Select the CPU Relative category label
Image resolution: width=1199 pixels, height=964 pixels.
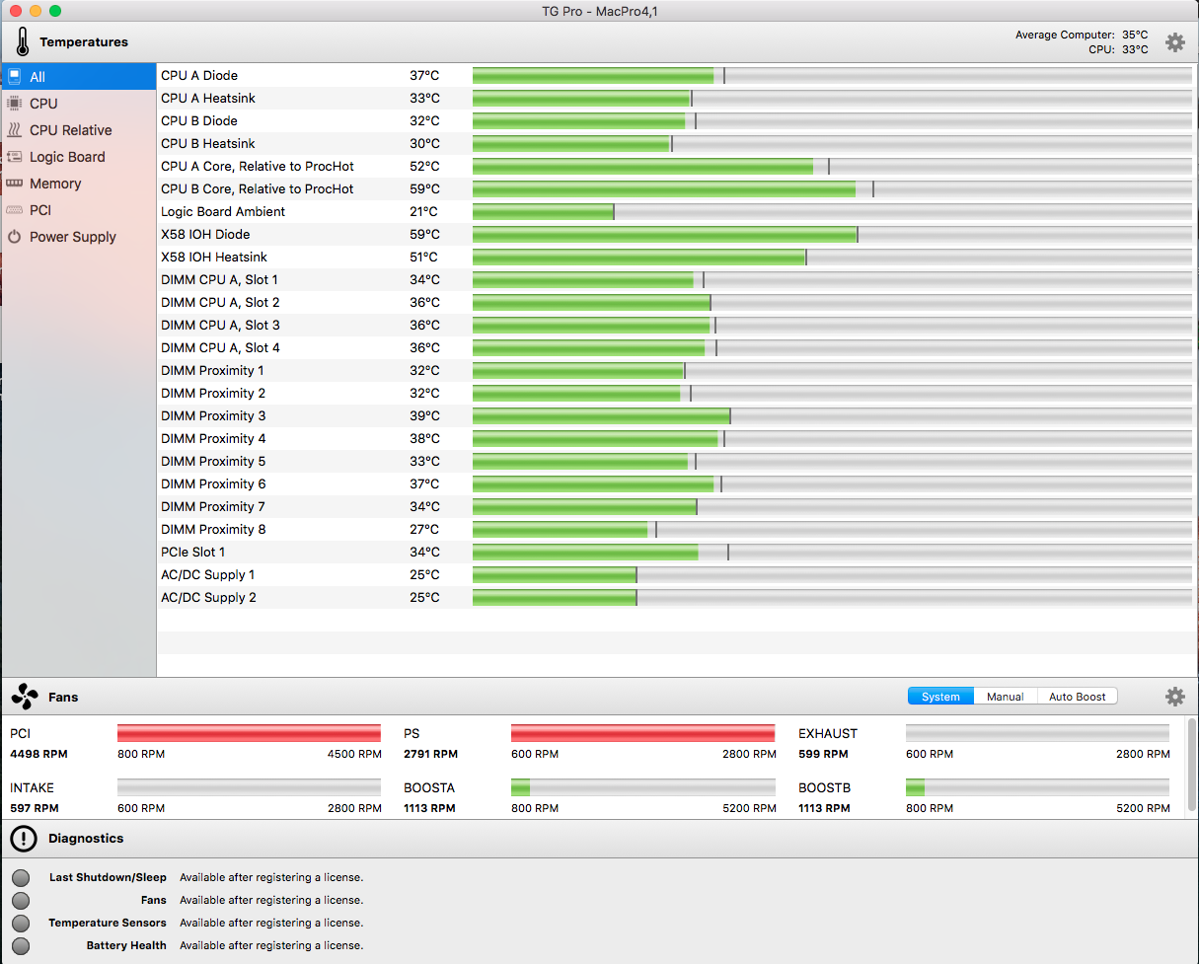[x=71, y=130]
